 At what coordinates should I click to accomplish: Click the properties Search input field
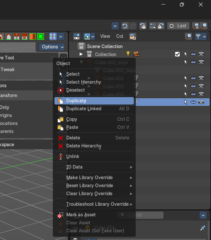(140, 215)
